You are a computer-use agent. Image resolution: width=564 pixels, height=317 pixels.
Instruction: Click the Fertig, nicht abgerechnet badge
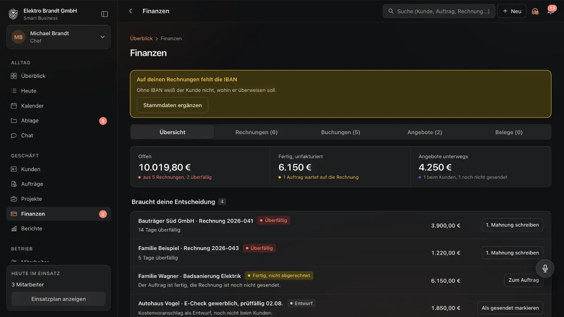coord(279,276)
